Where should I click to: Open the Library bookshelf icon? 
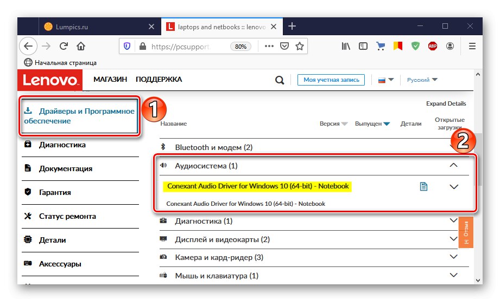[346, 46]
